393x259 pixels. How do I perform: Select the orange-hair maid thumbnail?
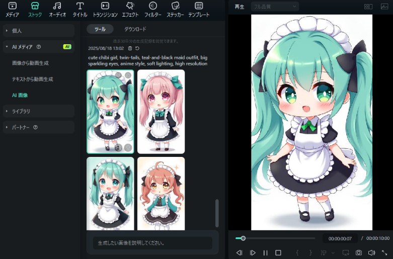[161, 194]
